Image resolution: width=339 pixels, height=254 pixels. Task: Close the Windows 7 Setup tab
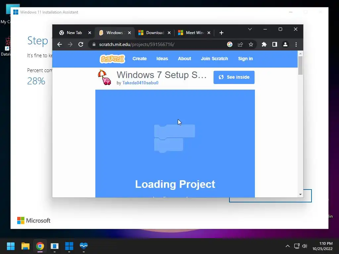click(x=129, y=33)
